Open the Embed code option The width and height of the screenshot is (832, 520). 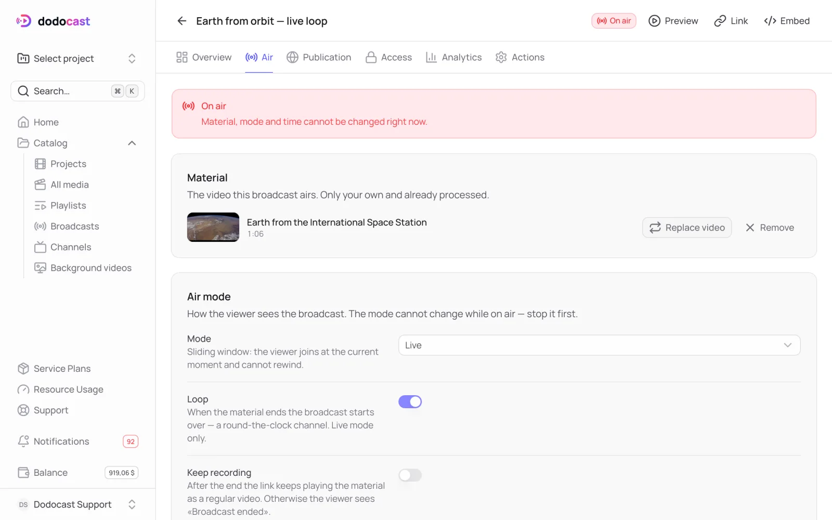787,21
